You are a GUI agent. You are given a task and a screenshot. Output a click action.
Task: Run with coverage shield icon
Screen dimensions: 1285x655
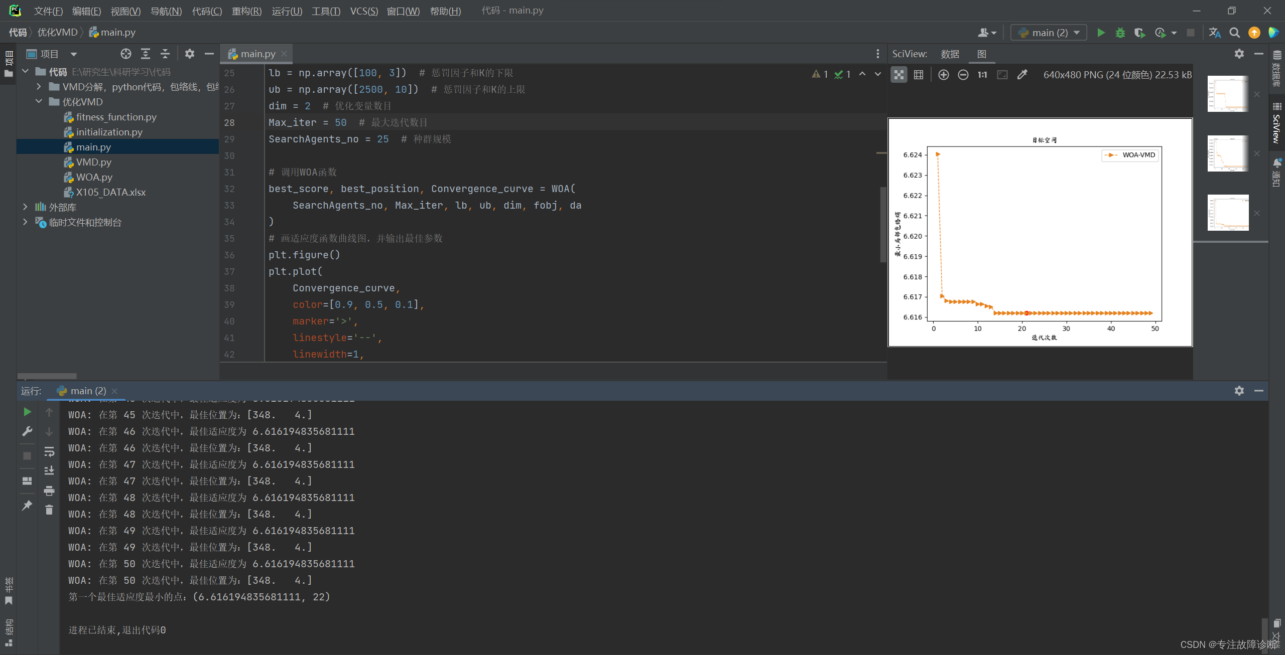(1139, 33)
